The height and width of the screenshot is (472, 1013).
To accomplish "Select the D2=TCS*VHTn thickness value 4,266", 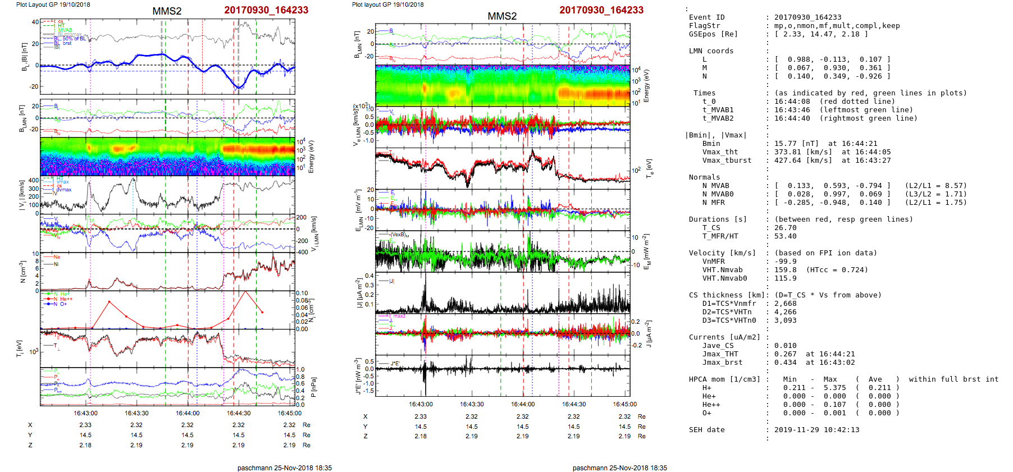I will (785, 312).
